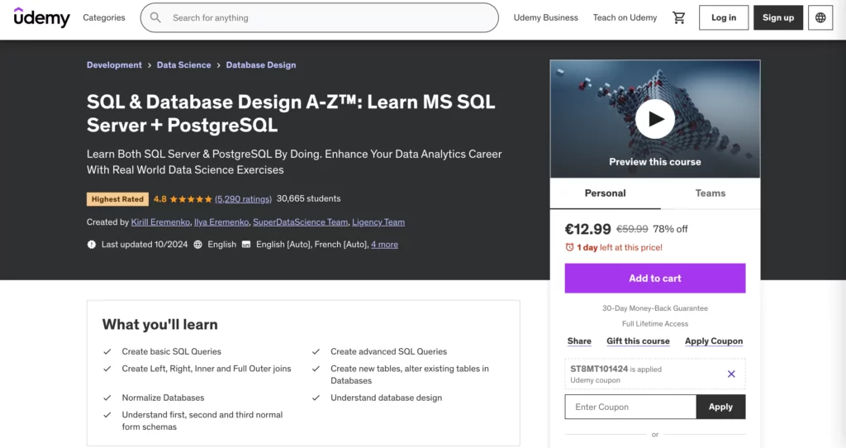The width and height of the screenshot is (846, 448).
Task: Click the course title heading
Action: [x=291, y=113]
